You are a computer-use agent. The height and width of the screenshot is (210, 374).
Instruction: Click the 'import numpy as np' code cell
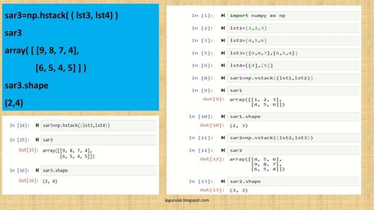coord(293,16)
